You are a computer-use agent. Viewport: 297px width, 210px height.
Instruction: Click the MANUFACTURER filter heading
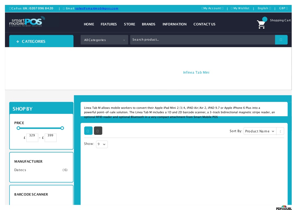pos(28,161)
